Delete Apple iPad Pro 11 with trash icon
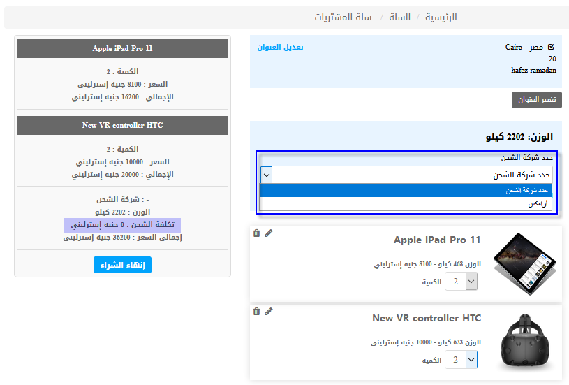Image resolution: width=569 pixels, height=385 pixels. [x=256, y=233]
